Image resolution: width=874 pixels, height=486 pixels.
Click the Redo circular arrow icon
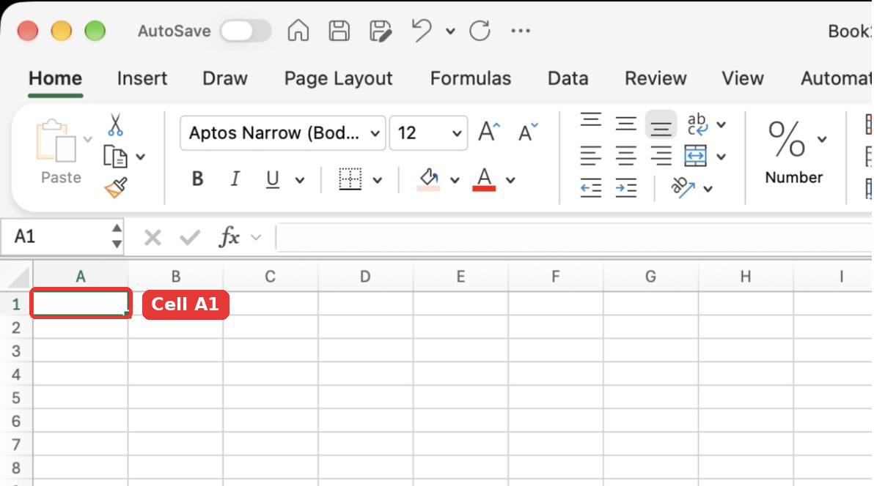480,31
